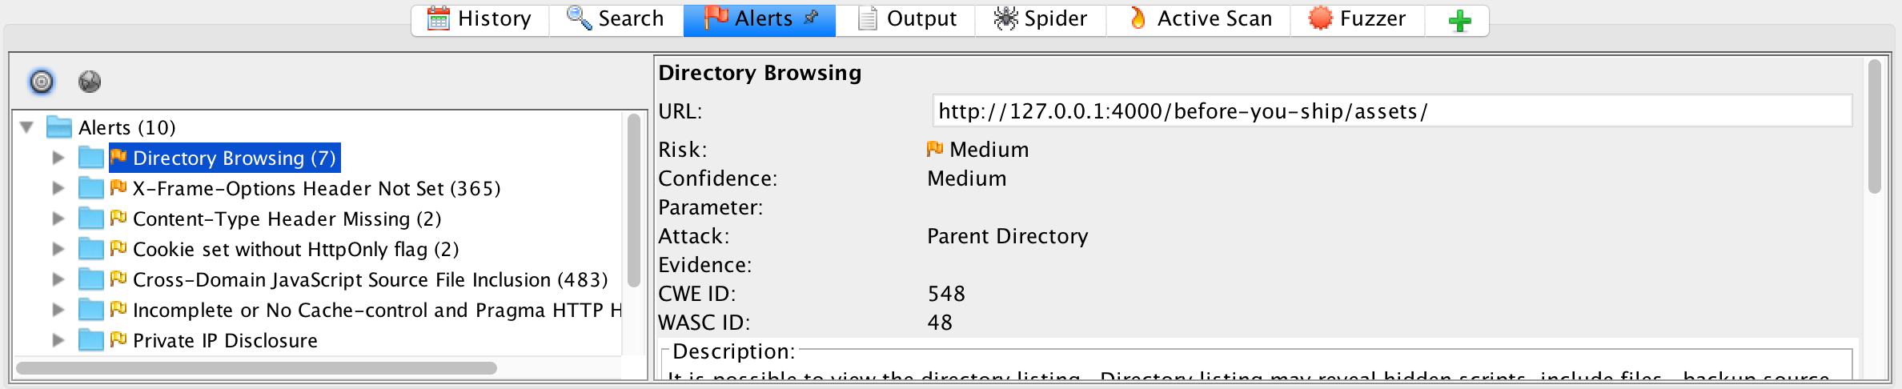Screen dimensions: 1902x389
Task: Click the globe link-with-sites icon
Action: 90,82
